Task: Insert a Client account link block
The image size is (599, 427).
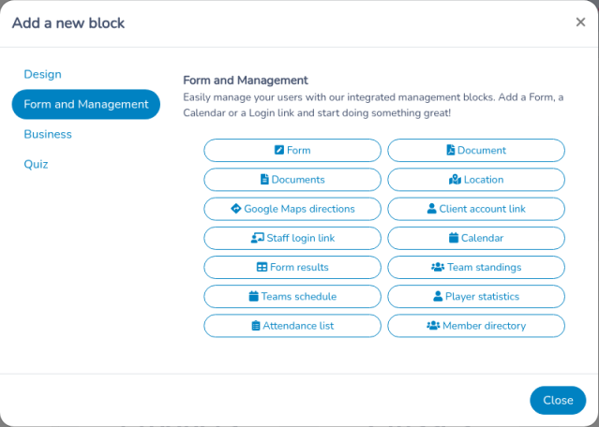Action: [476, 209]
